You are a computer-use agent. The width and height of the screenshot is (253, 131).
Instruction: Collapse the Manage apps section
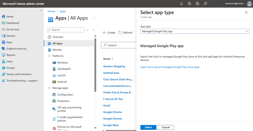tap(49, 88)
